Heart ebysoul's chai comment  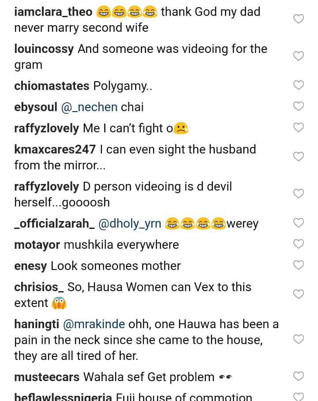tap(299, 106)
